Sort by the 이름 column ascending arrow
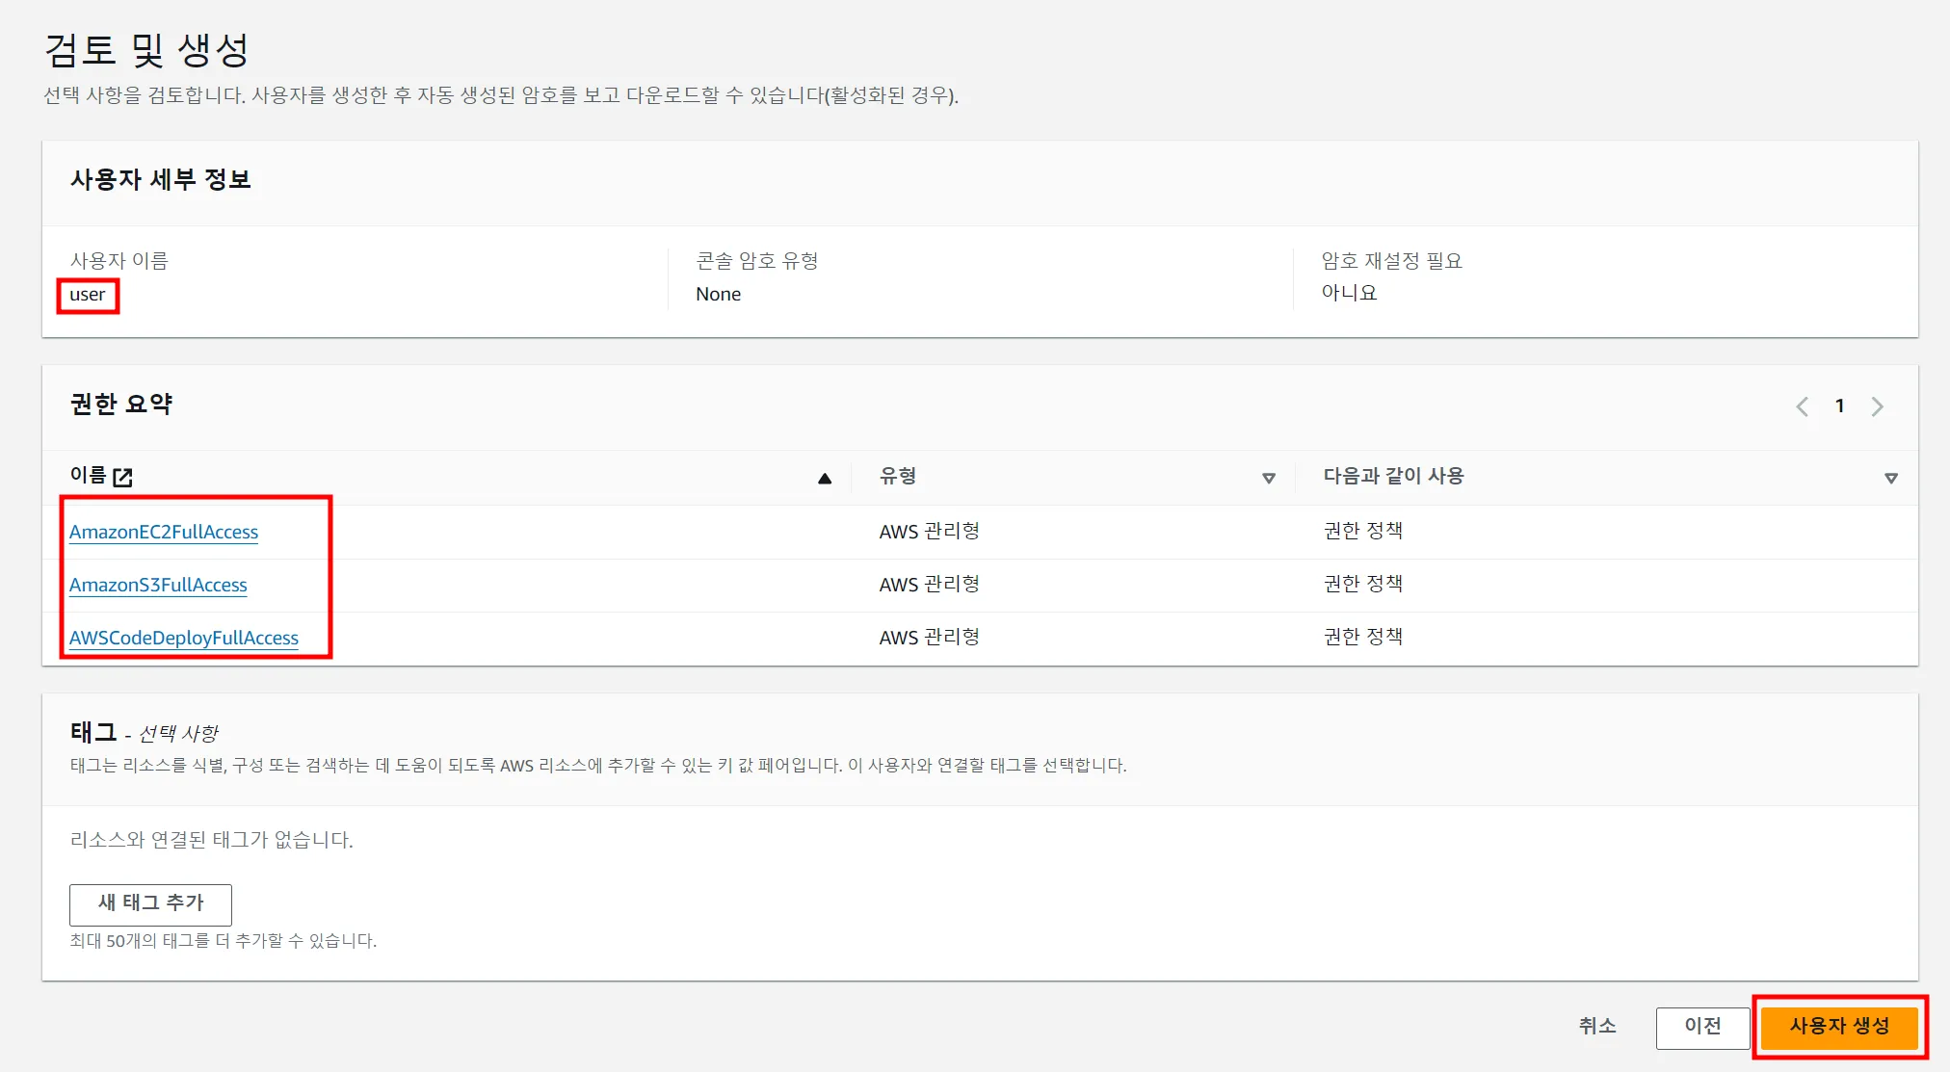Screen dimensions: 1950x1072 825,479
